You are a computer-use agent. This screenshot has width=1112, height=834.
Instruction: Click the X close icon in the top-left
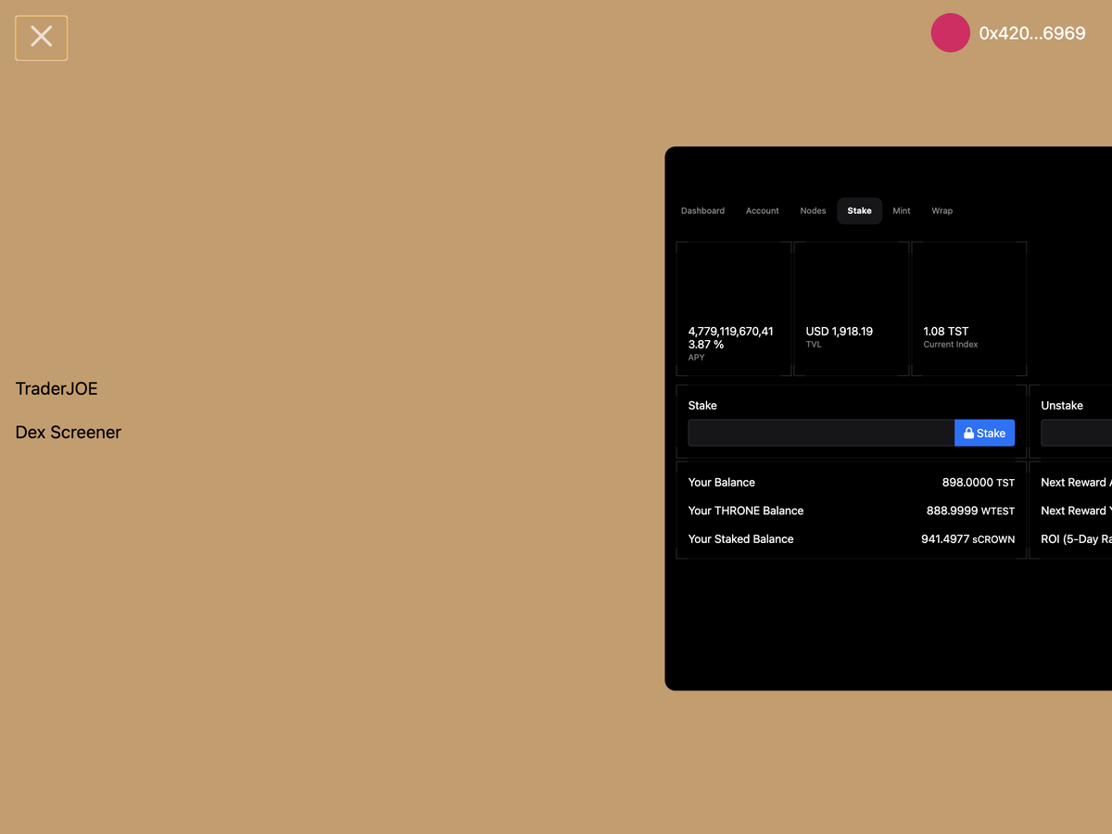coord(41,37)
